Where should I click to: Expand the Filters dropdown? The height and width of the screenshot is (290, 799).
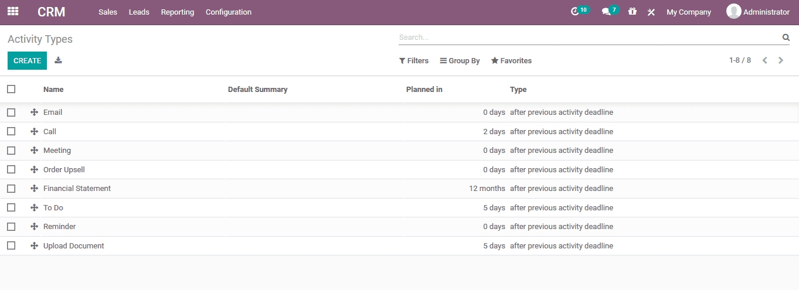click(x=414, y=61)
